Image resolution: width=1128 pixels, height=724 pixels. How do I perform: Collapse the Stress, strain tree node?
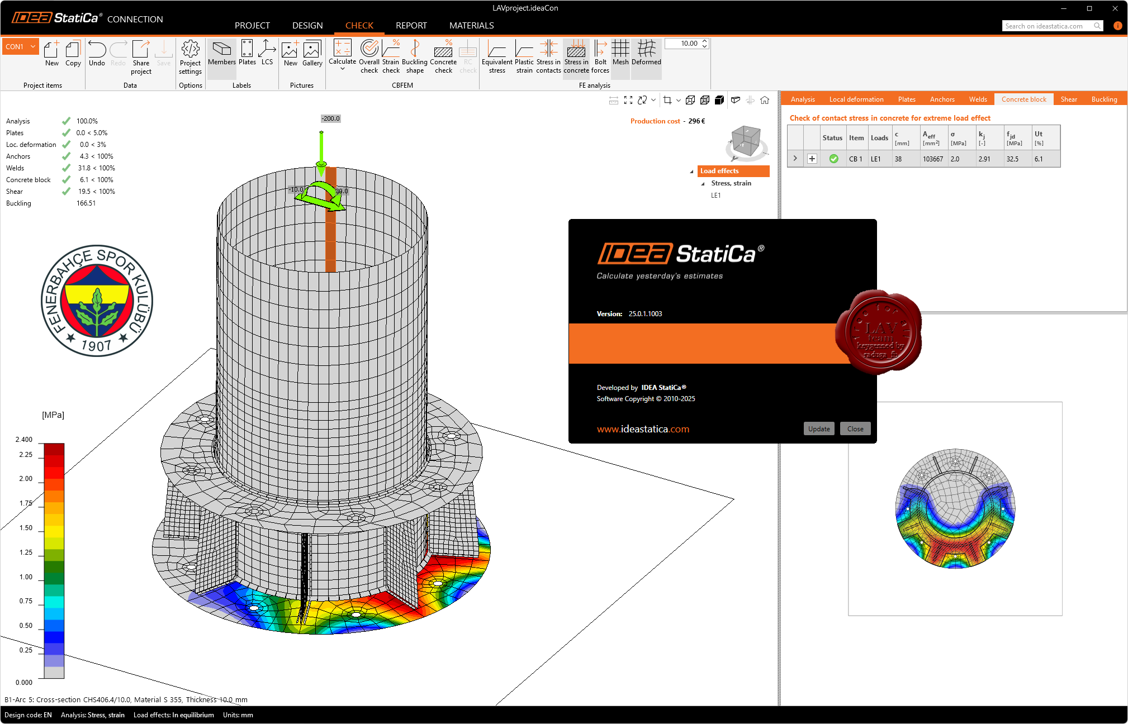point(703,184)
